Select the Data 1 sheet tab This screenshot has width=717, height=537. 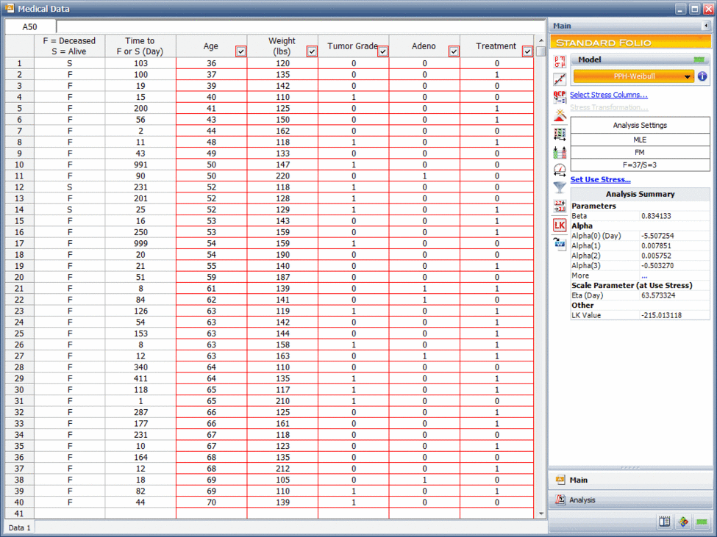point(20,527)
